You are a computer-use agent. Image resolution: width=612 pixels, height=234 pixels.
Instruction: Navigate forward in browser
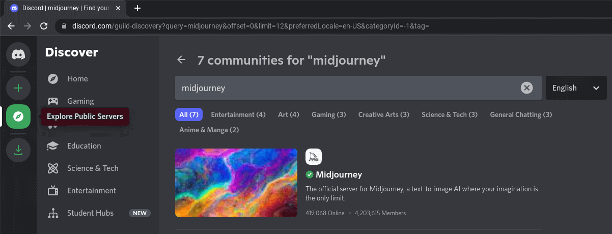[27, 25]
